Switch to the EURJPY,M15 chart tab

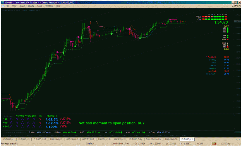click(104, 139)
